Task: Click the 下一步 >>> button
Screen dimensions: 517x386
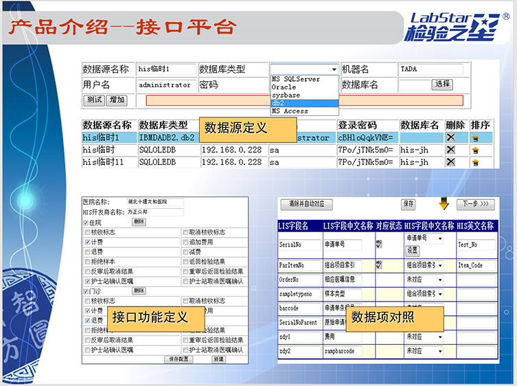Action: tap(475, 204)
